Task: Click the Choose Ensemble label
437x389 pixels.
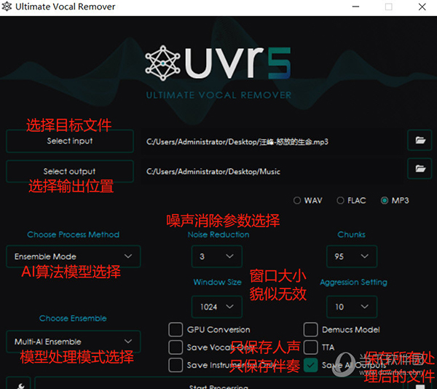Action: click(x=73, y=318)
